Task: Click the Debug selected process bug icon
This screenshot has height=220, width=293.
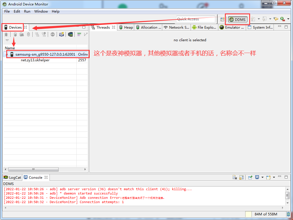Action: coord(6,35)
